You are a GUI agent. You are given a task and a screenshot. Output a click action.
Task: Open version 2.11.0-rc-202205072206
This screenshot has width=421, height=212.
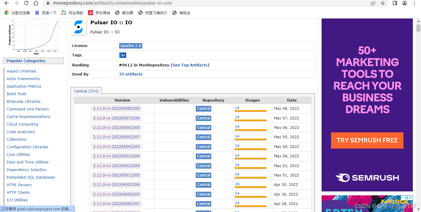116,118
